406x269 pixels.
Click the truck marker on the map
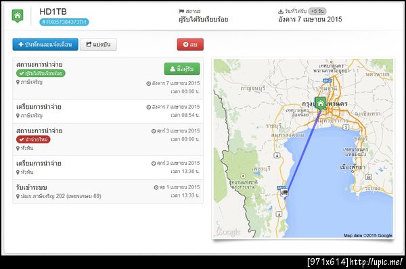click(x=284, y=193)
